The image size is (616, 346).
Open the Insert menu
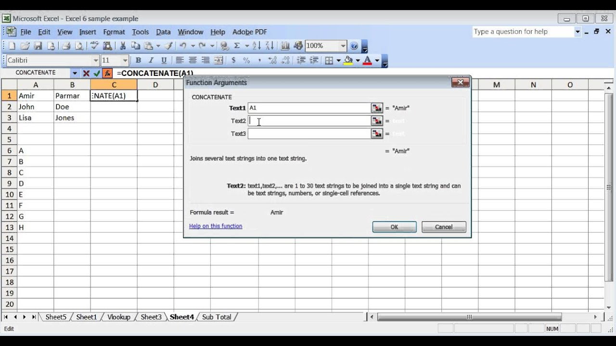[x=88, y=32]
